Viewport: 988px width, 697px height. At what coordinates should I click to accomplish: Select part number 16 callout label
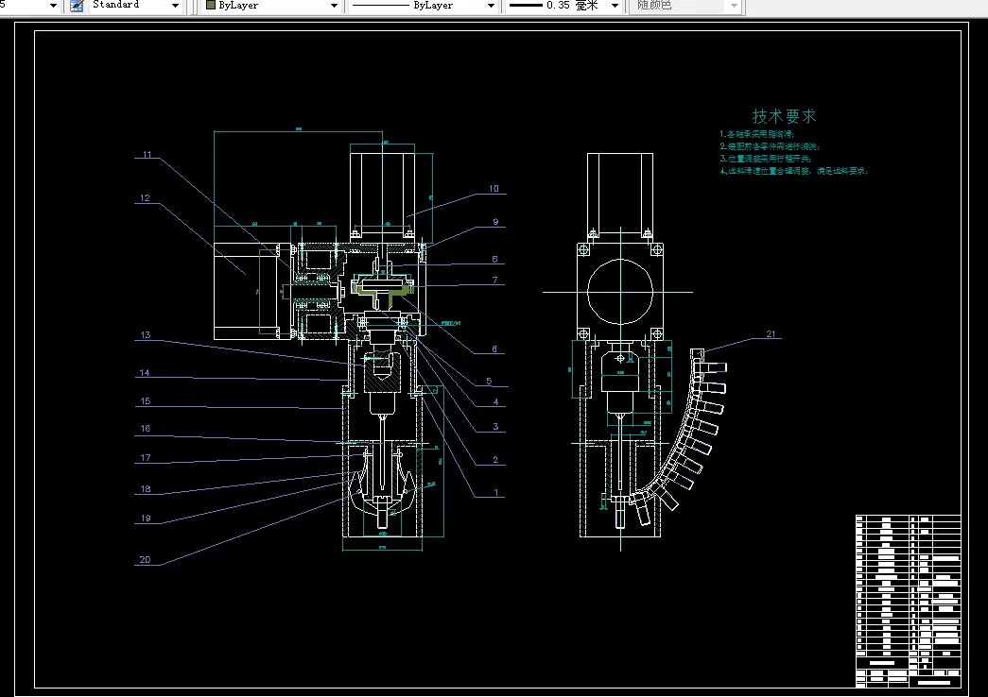pos(145,429)
